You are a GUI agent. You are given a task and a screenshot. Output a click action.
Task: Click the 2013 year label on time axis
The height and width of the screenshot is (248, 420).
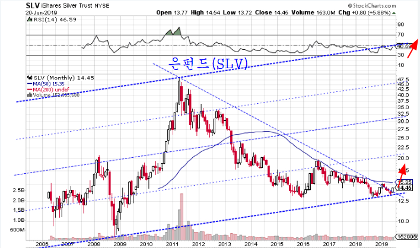coord(224,244)
